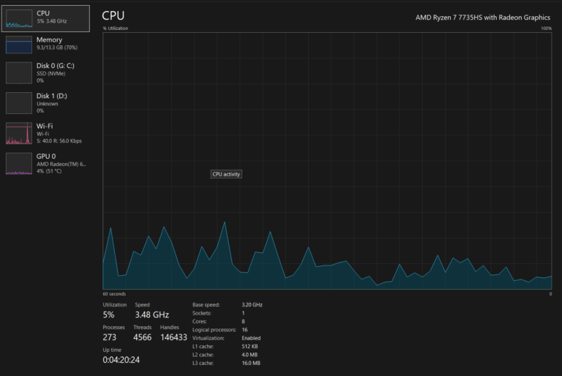Viewport: 562px width, 376px height.
Task: Click the GPU status '4% (51 °C)'
Action: pos(49,171)
